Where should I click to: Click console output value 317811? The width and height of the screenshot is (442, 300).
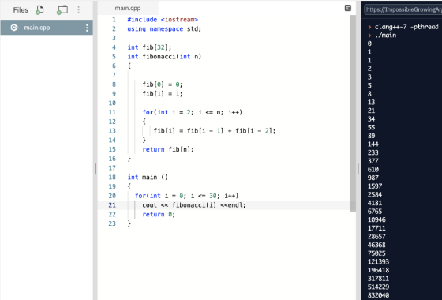click(x=378, y=279)
